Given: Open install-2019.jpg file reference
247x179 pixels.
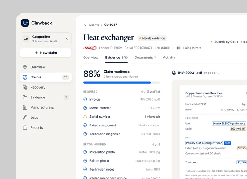Looking at the screenshot, I should (150, 152).
